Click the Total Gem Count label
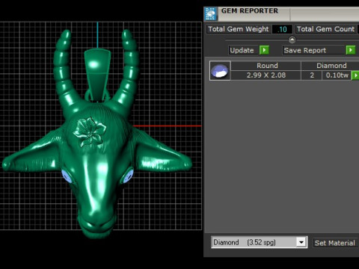 [325, 29]
